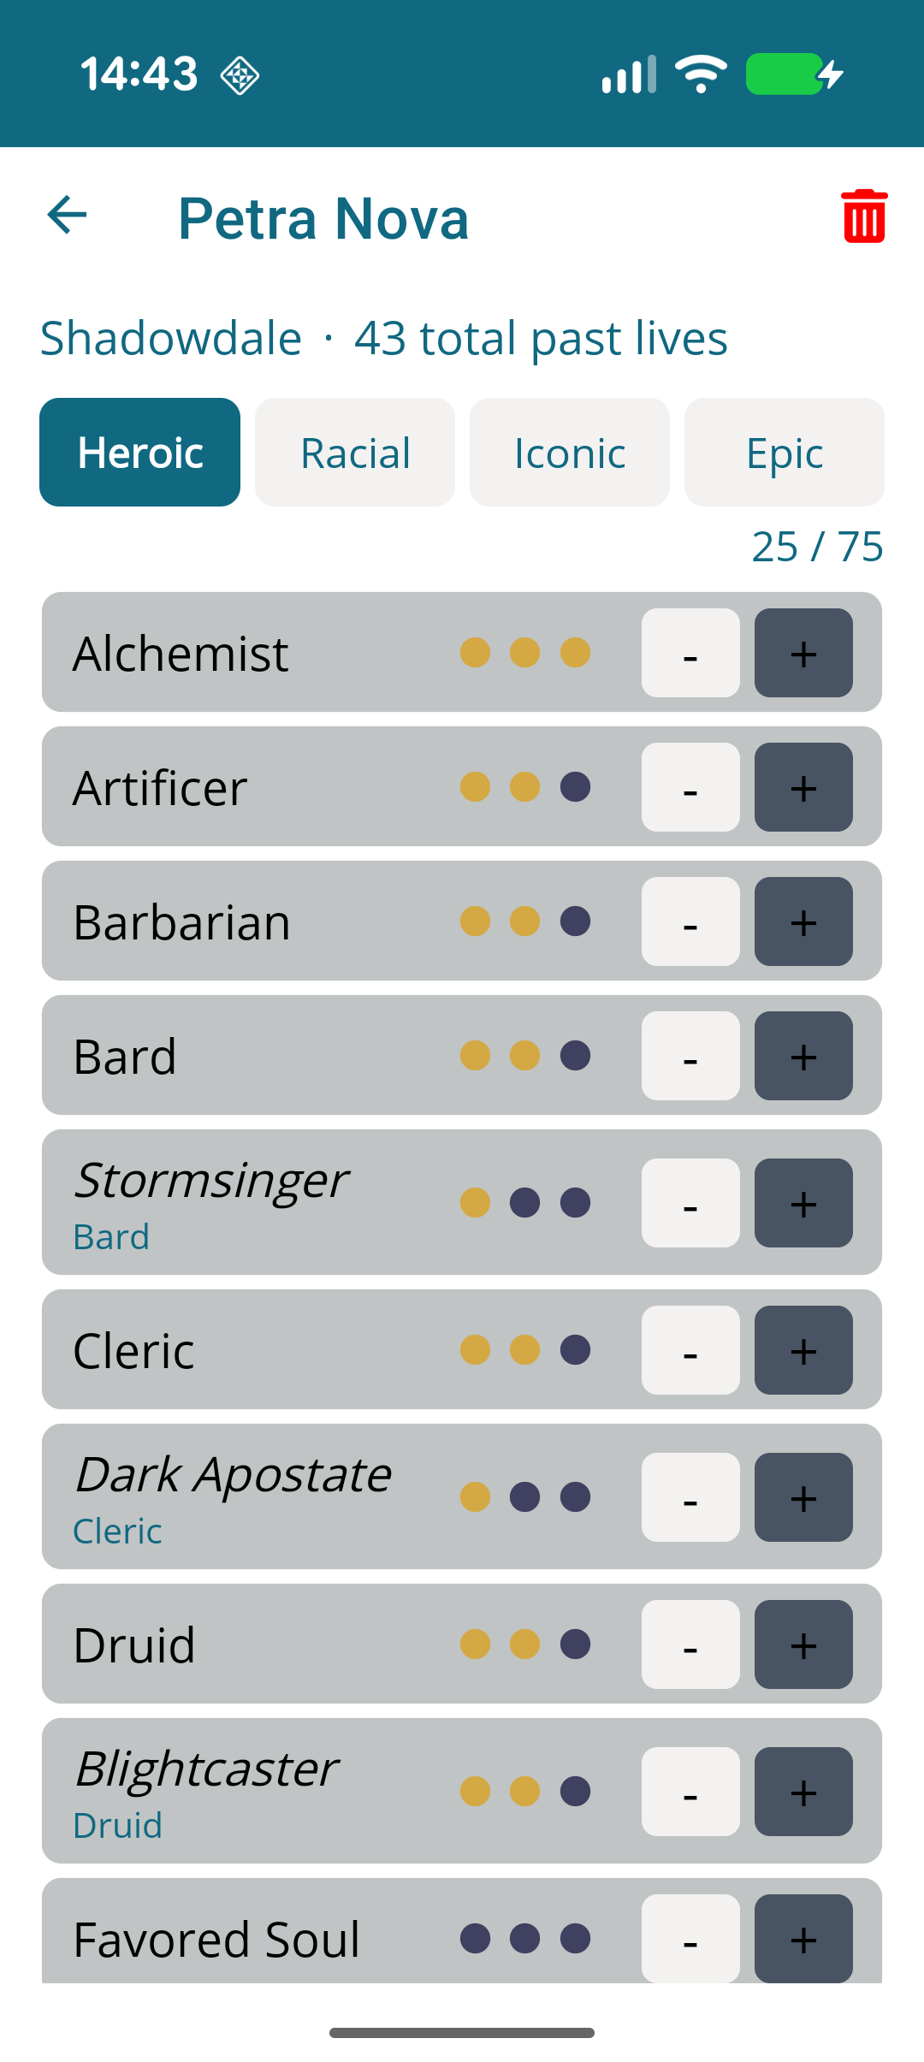Increase Barbarian past life count
The image size is (924, 2062).
click(x=803, y=921)
